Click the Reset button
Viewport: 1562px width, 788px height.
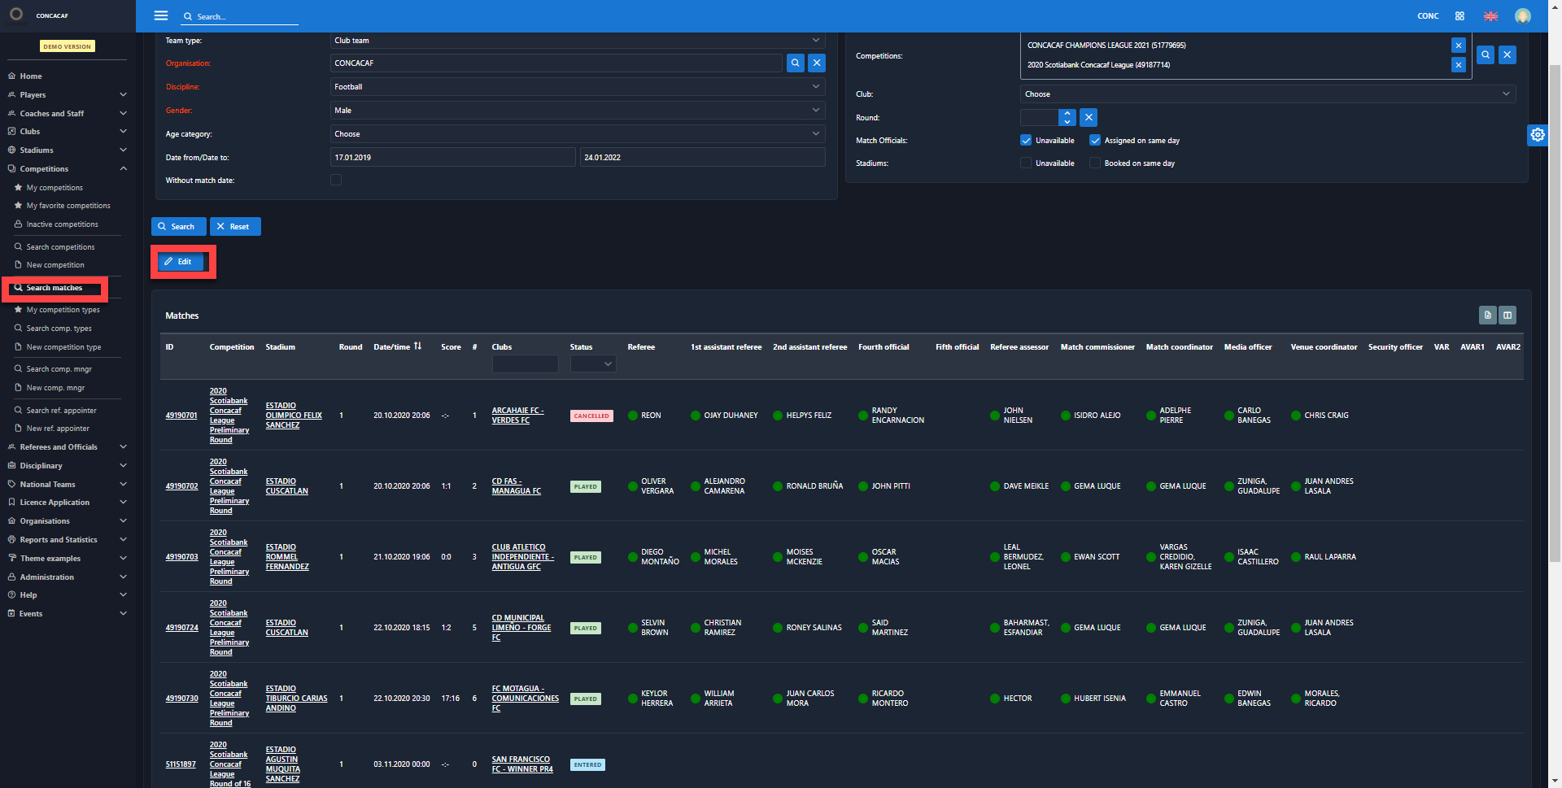(235, 227)
